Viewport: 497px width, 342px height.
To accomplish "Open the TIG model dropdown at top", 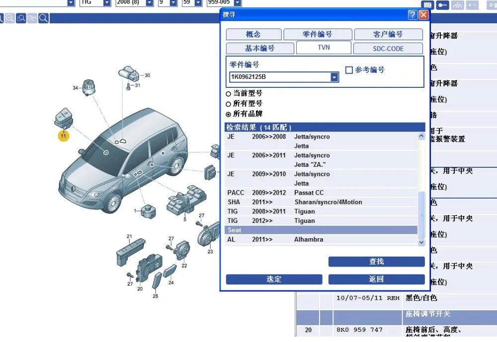I will pyautogui.click(x=107, y=3).
